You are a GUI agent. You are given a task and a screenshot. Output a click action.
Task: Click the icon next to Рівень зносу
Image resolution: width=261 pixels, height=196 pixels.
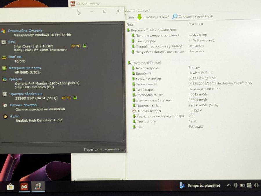point(134,122)
